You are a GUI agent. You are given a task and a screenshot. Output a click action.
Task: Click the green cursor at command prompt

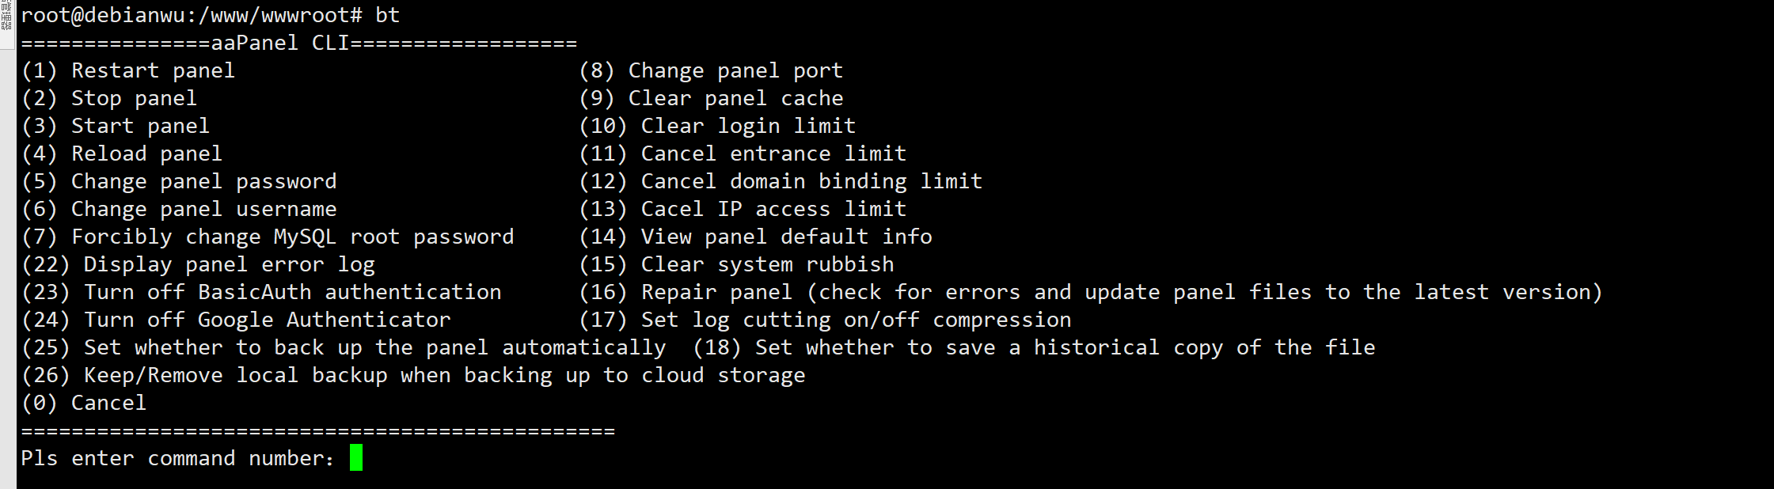coord(356,458)
